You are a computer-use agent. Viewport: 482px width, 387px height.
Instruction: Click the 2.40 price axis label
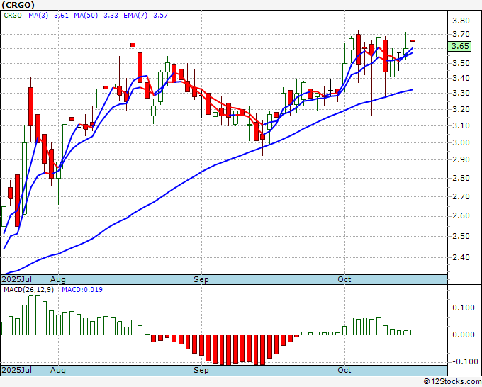coord(461,257)
